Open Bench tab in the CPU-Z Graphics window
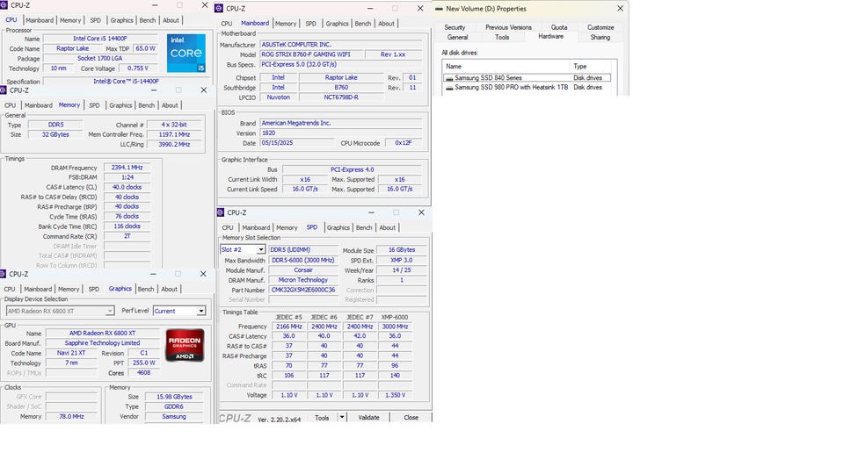Viewport: 844px width, 474px height. click(146, 289)
